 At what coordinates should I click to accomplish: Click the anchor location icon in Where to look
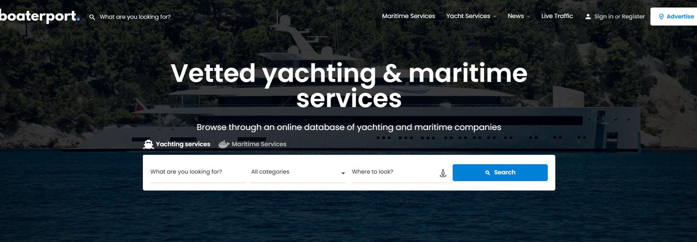pyautogui.click(x=442, y=173)
